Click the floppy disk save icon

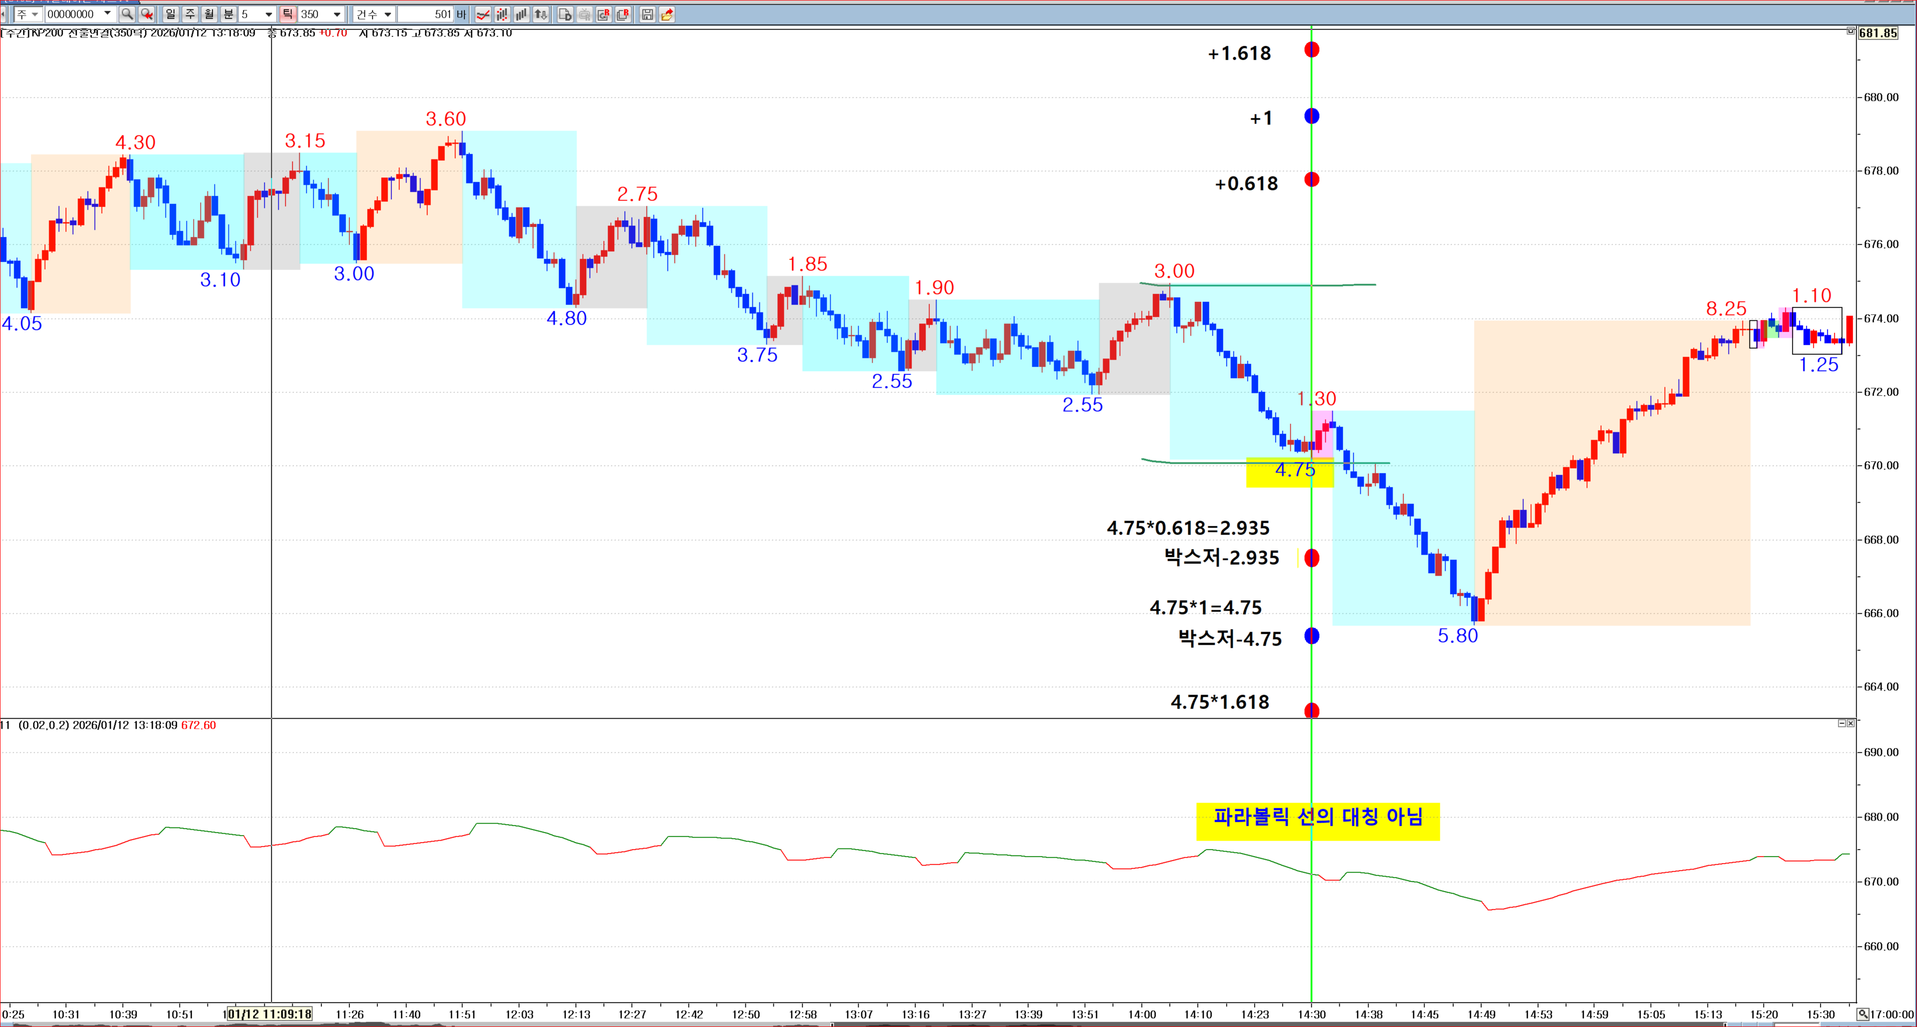click(x=647, y=14)
